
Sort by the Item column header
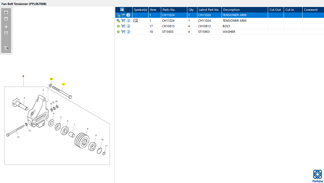pyautogui.click(x=154, y=10)
